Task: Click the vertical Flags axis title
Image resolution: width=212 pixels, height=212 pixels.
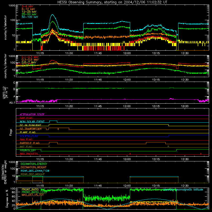Action: pos(11,132)
